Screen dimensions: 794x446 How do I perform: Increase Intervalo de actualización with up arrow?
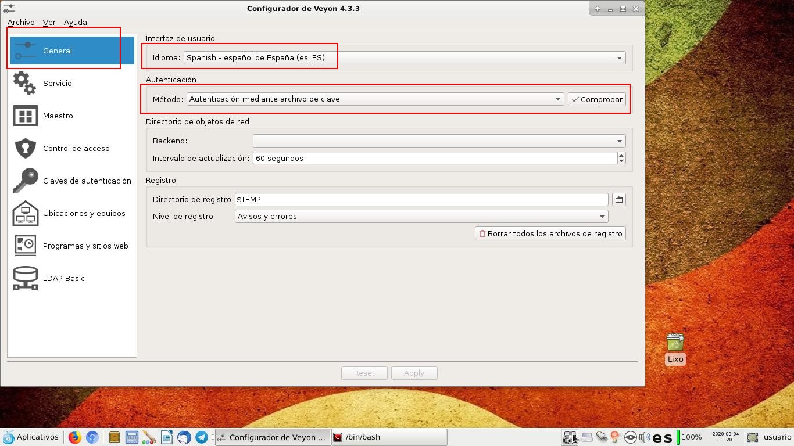pyautogui.click(x=620, y=154)
